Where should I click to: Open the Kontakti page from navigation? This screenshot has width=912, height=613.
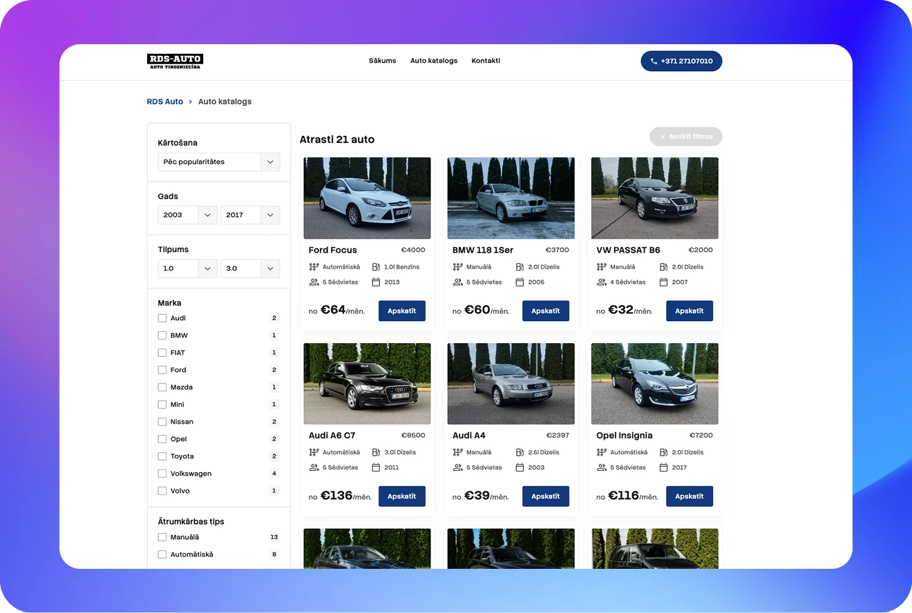pyautogui.click(x=486, y=61)
